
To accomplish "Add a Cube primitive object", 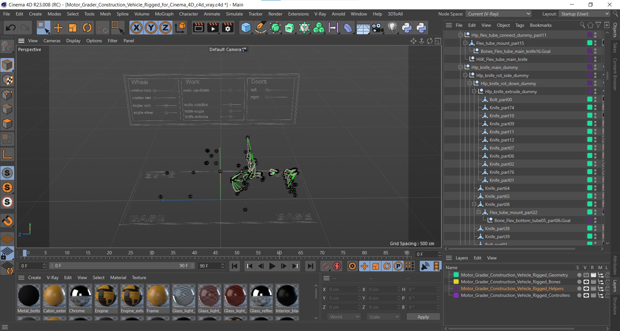I will 246,28.
